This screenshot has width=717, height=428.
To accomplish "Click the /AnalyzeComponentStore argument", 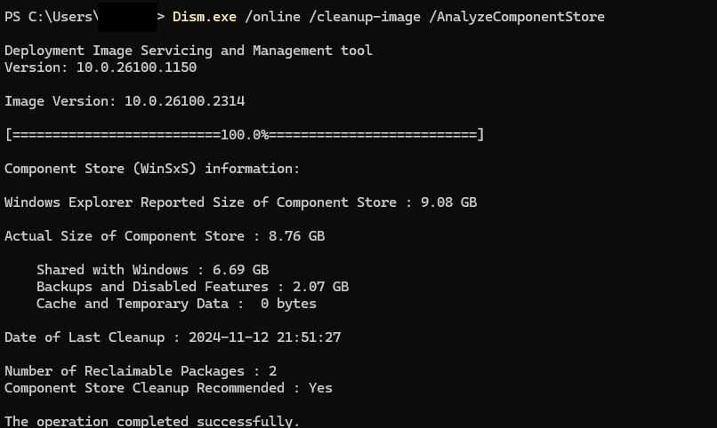I will click(x=520, y=16).
